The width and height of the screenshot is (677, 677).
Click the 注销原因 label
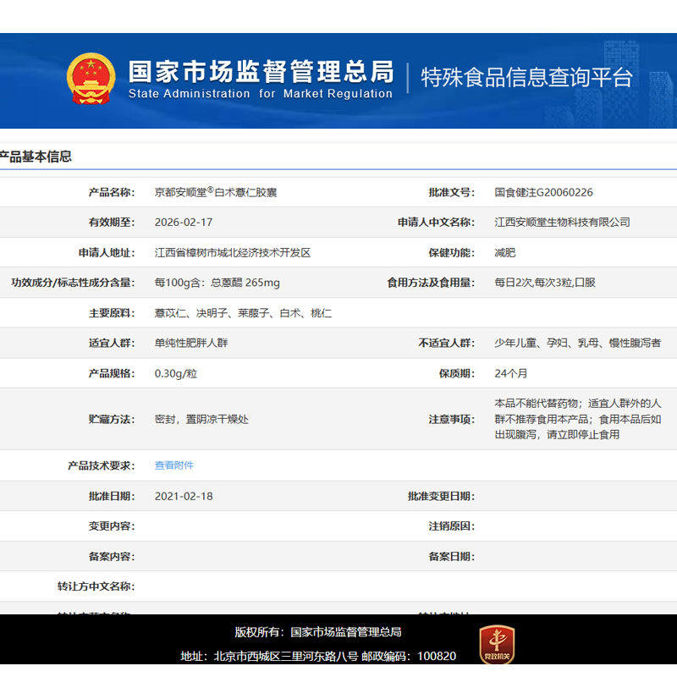pyautogui.click(x=452, y=526)
